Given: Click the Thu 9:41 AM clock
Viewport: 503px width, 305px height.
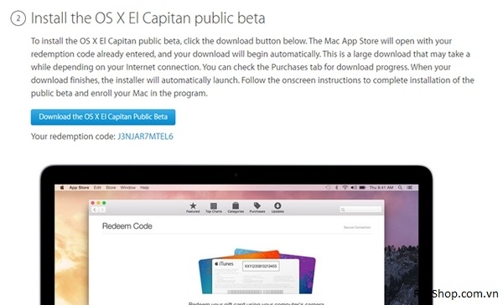Looking at the screenshot, I should 381,188.
